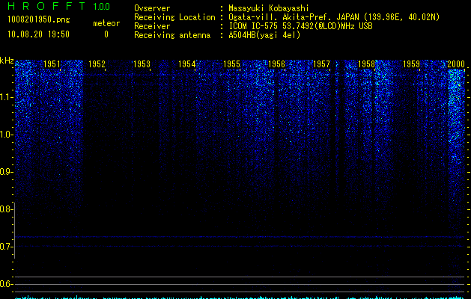
Task: Click the 0.7 frequency axis label
Action: pos(5,247)
